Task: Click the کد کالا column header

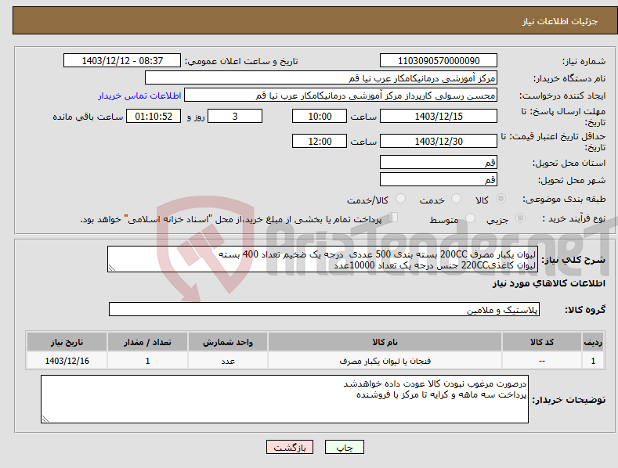Action: [542, 341]
